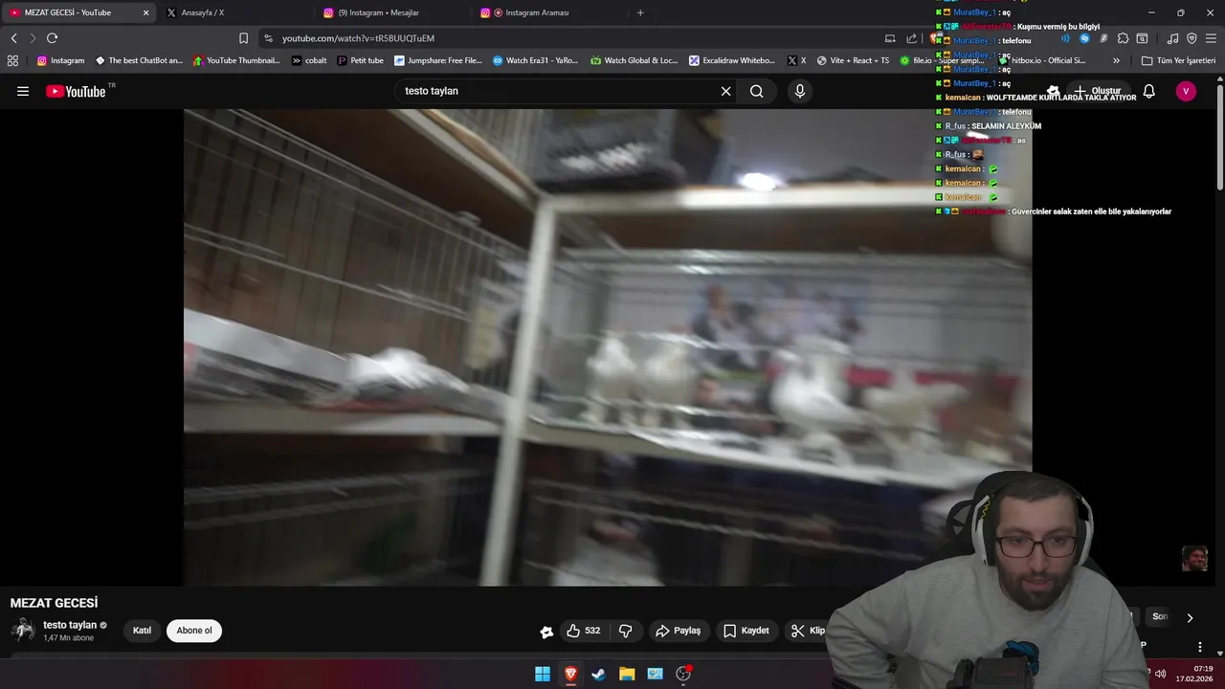Click the Oluştur create button
Viewport: 1225px width, 689px height.
tap(1097, 91)
